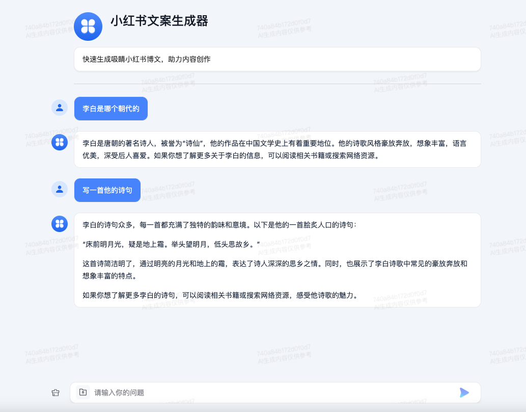Click the file upload icon in input box

tap(83, 392)
